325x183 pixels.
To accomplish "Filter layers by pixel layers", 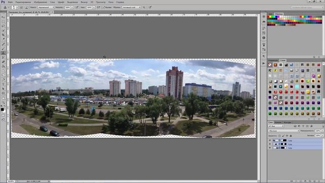I will [x=295, y=126].
